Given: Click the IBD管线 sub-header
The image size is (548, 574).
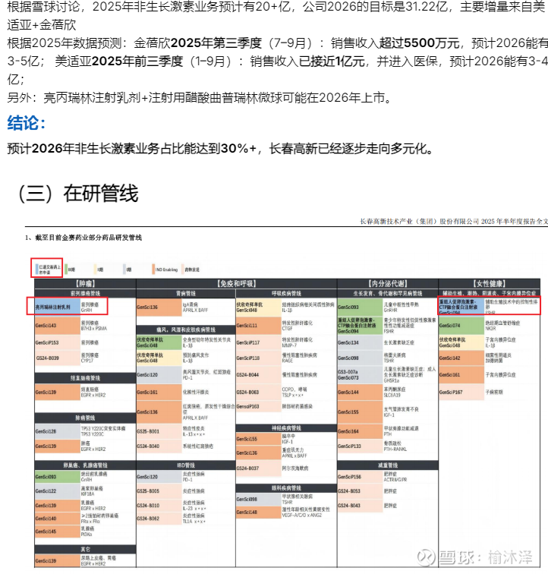Looking at the screenshot, I should click(186, 465).
